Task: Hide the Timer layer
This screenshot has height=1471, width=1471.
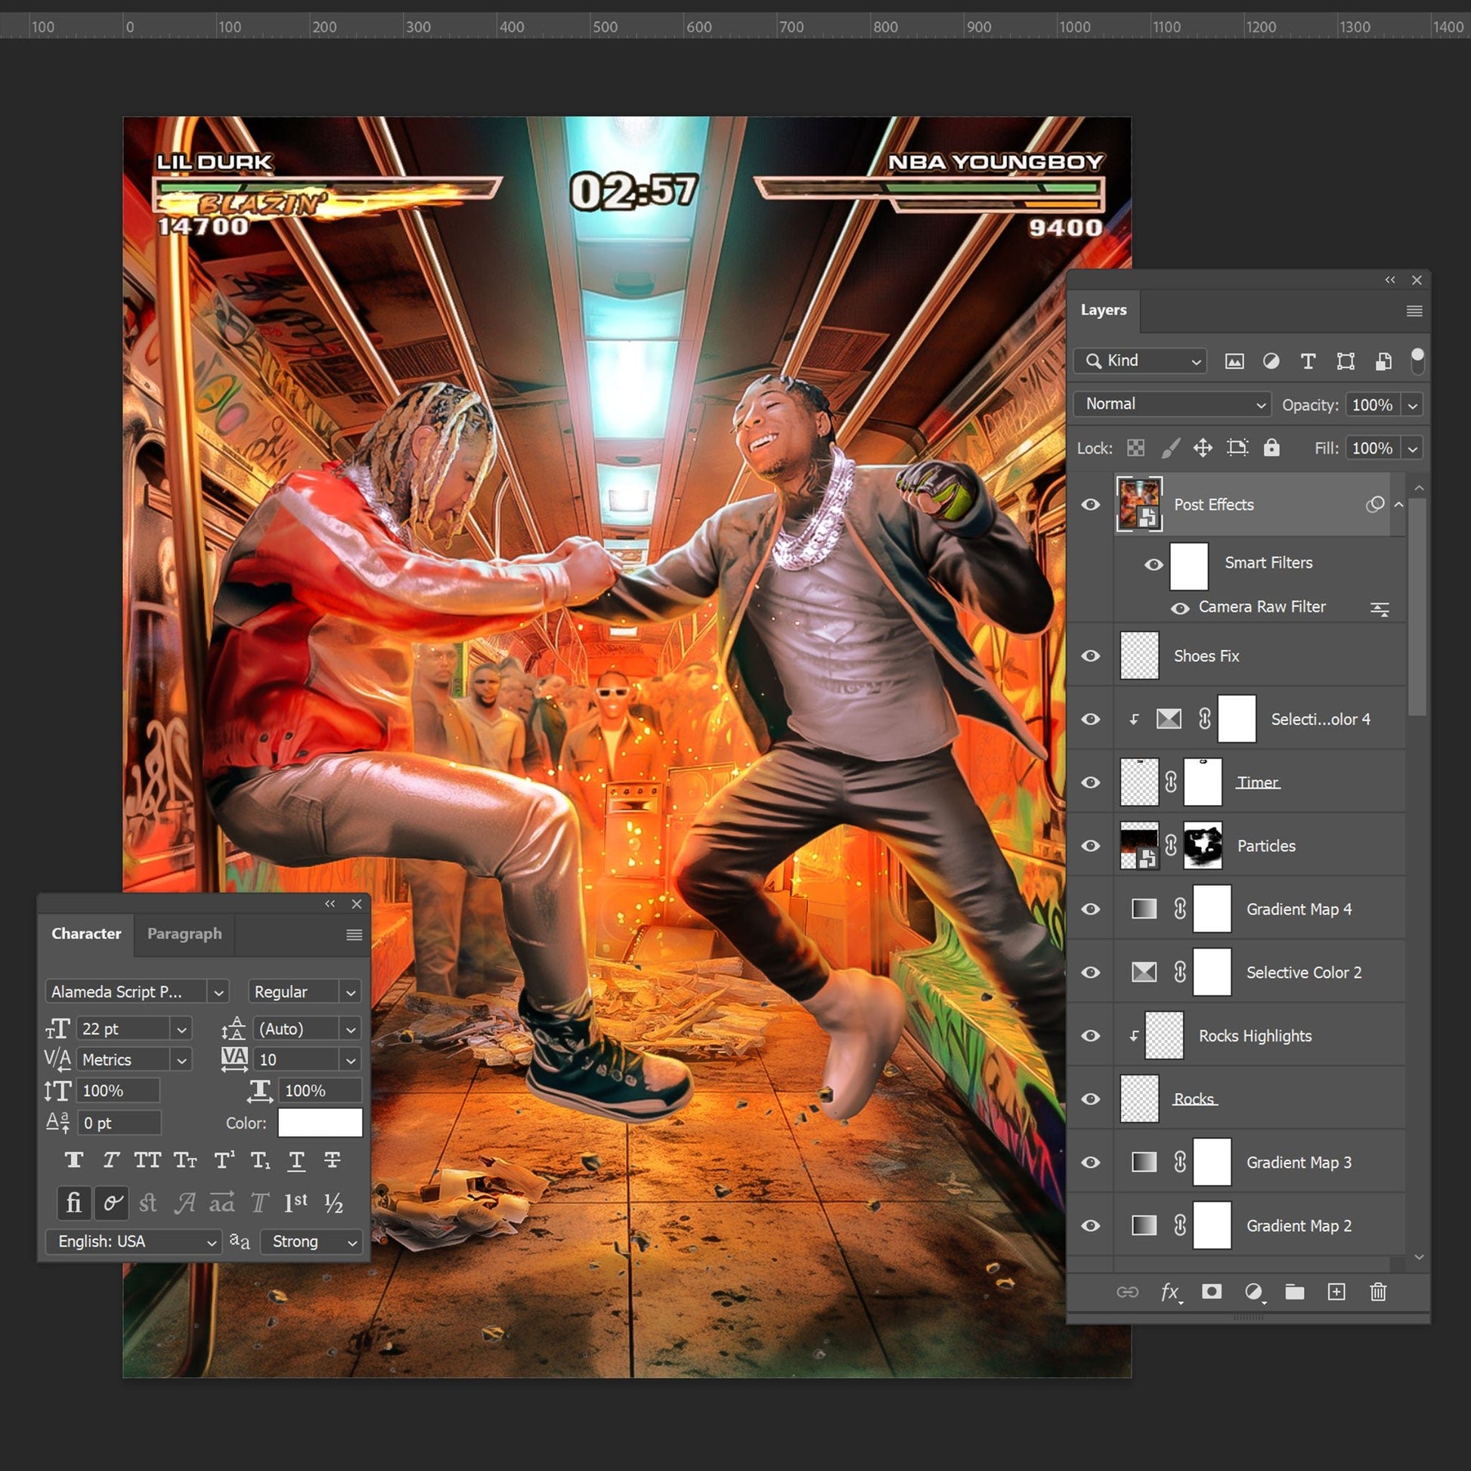Action: (1090, 782)
